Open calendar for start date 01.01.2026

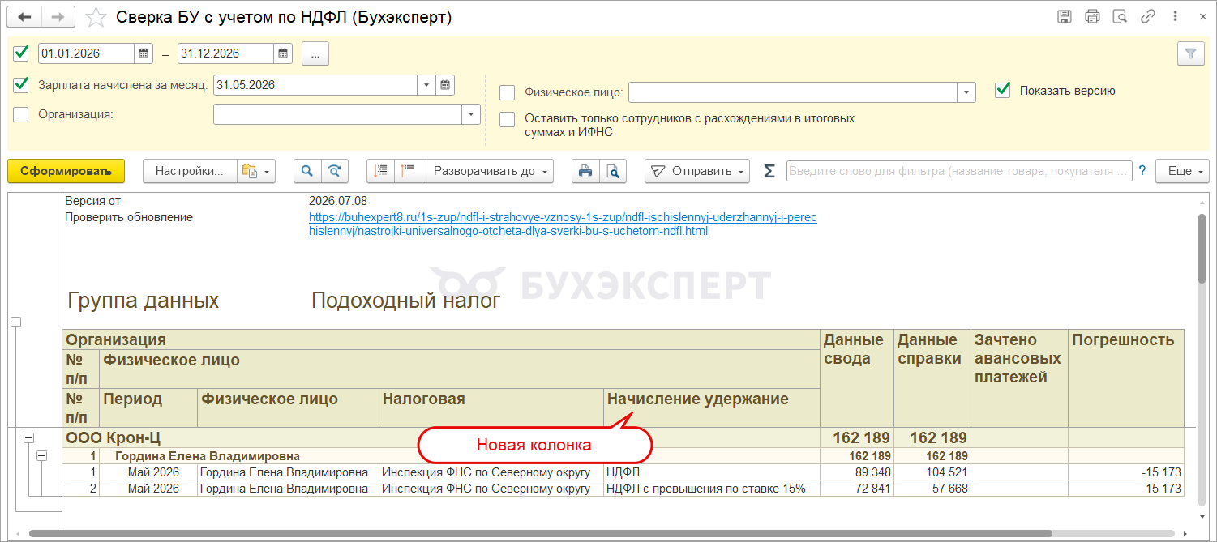(144, 53)
